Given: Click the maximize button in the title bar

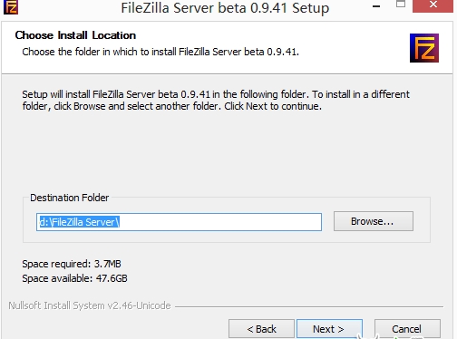Looking at the screenshot, I should pos(401,5).
